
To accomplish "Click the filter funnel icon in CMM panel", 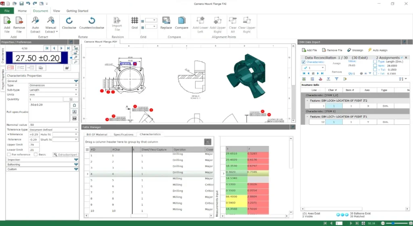I will 336,79.
